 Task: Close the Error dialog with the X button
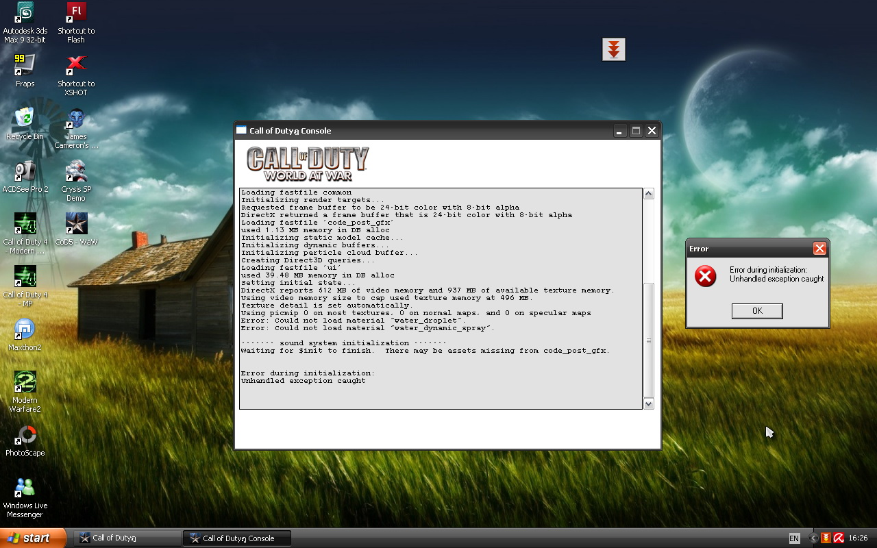coord(819,249)
